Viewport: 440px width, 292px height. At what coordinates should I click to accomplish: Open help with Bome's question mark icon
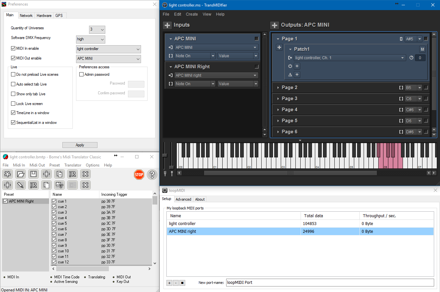(152, 175)
